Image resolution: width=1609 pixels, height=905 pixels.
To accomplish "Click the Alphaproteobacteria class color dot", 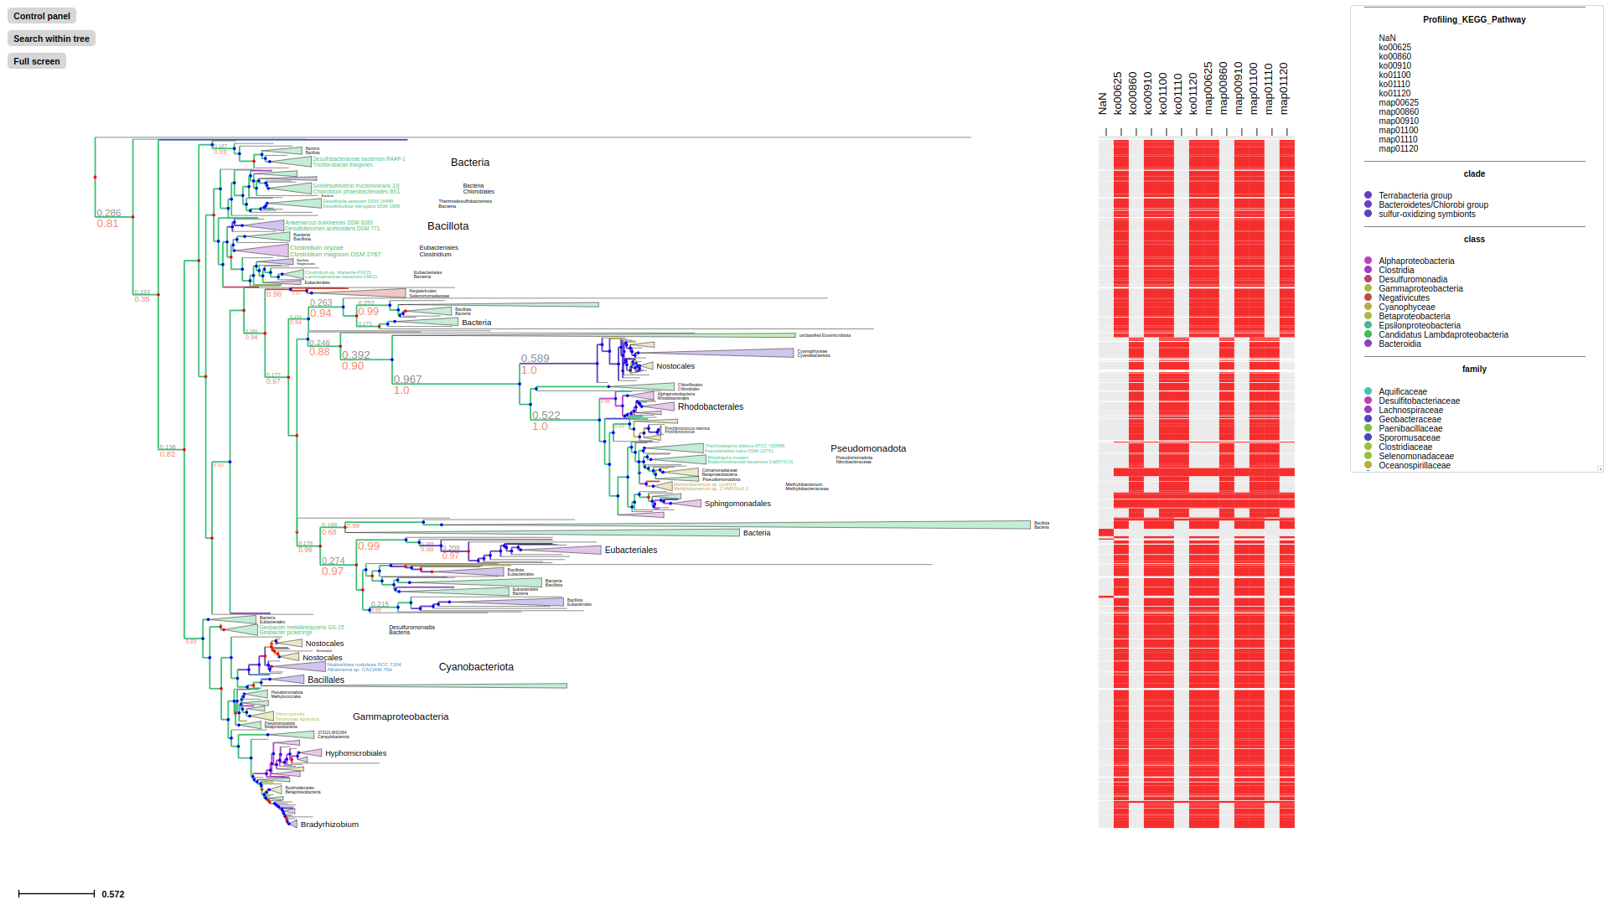I will 1368,261.
